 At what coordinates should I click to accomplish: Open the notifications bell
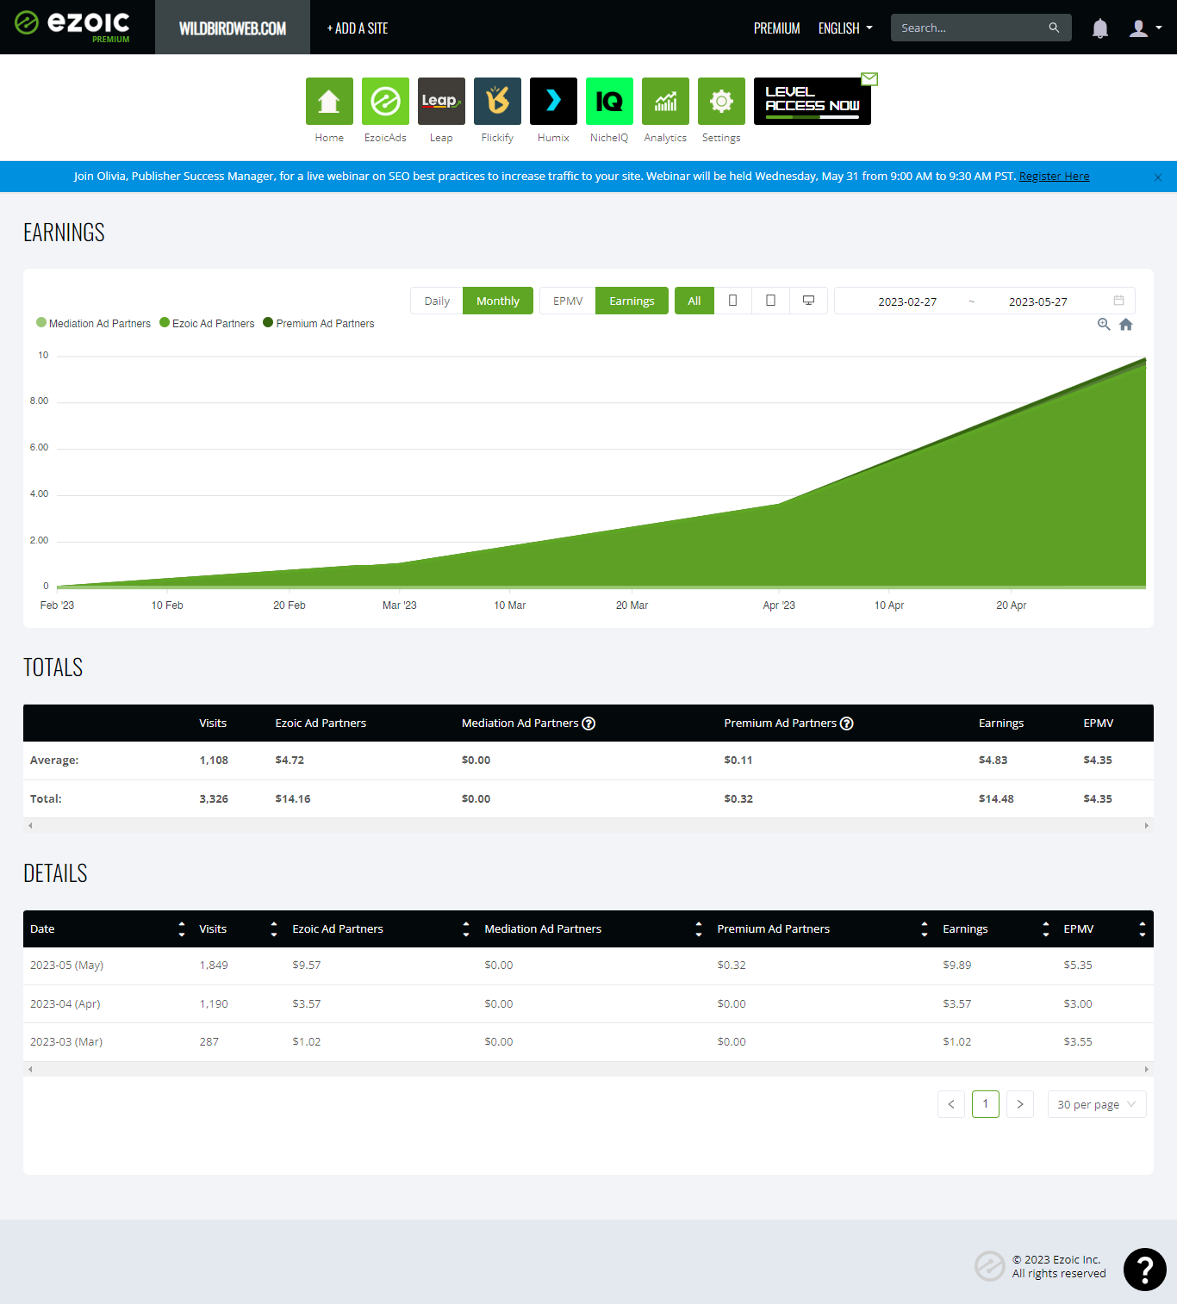pos(1099,28)
